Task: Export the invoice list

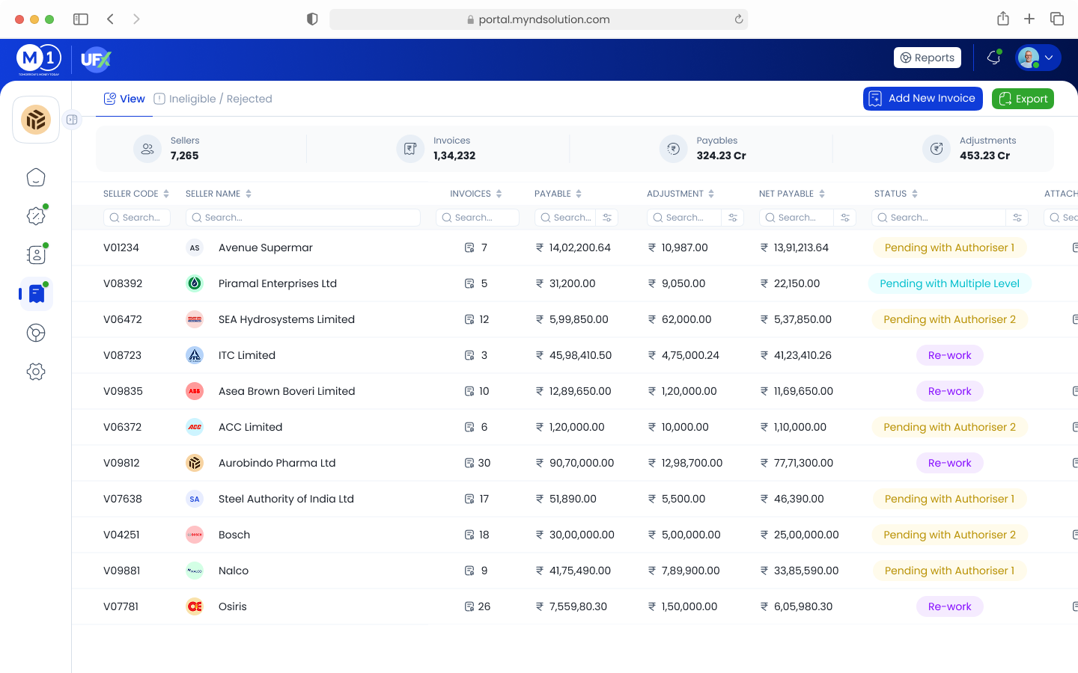Action: [x=1023, y=99]
